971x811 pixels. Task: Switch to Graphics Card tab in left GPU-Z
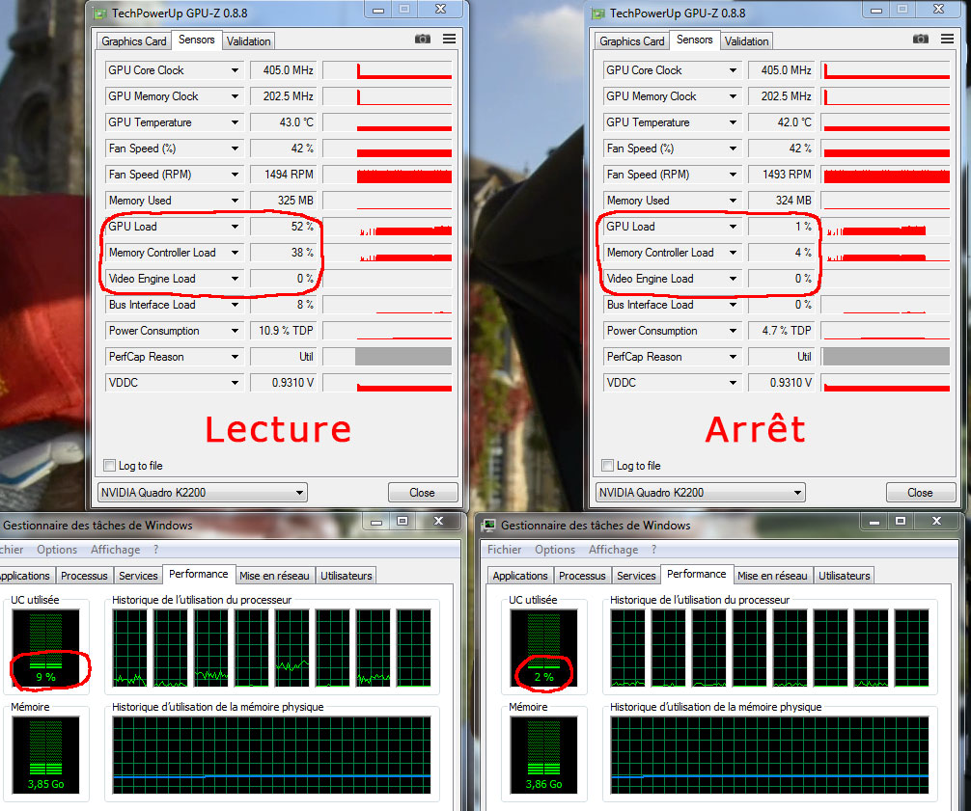(x=134, y=41)
